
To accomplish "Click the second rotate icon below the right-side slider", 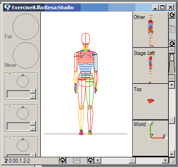I will [172, 44].
